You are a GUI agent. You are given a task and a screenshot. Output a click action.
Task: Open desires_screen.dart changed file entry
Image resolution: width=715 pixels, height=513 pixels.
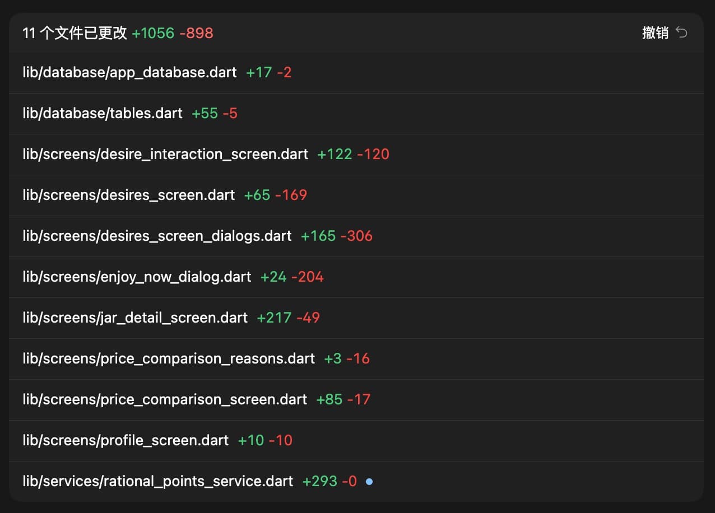pyautogui.click(x=128, y=195)
